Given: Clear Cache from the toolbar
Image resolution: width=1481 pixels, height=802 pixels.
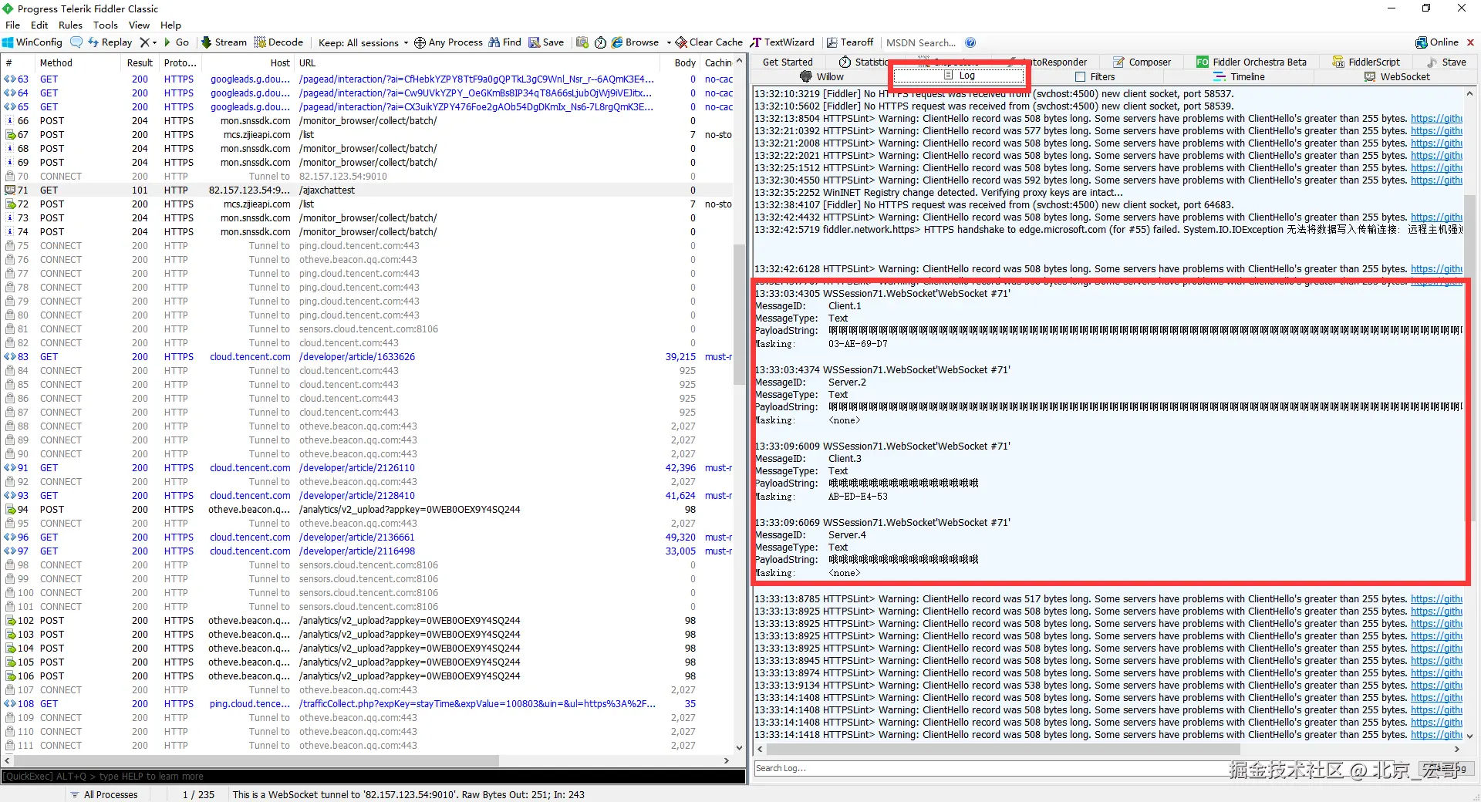Looking at the screenshot, I should click(x=709, y=42).
